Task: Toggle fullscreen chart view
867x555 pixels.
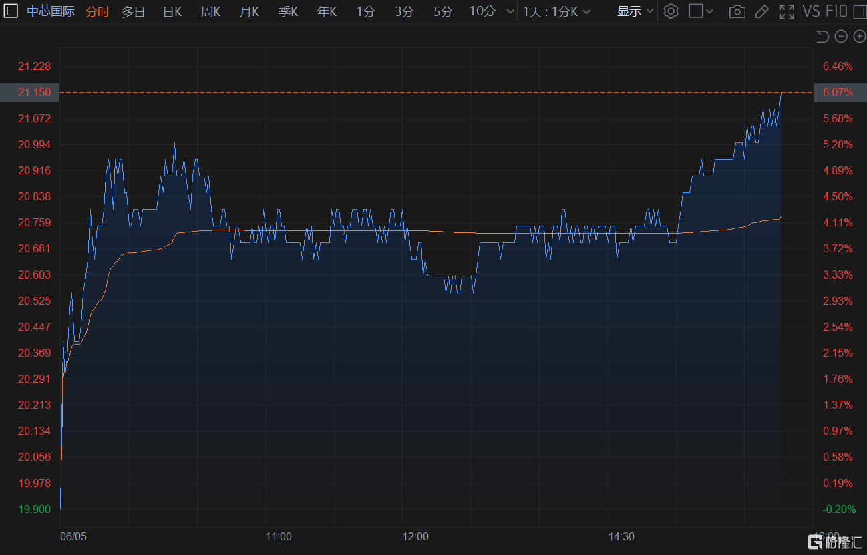Action: pos(787,11)
